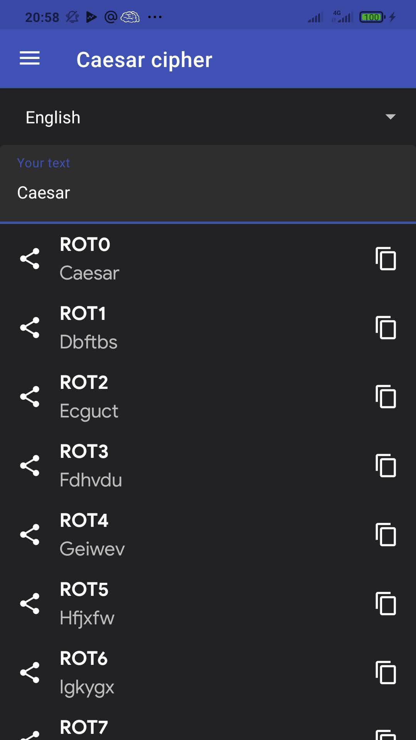Copy the ROT6 Igkygx text
Image resolution: width=416 pixels, height=740 pixels.
[x=386, y=673]
